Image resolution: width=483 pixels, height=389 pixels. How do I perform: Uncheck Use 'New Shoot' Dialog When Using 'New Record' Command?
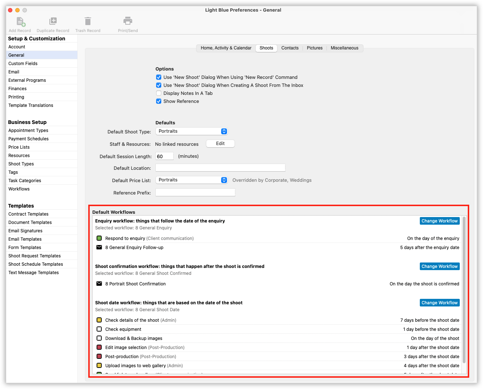pyautogui.click(x=159, y=77)
